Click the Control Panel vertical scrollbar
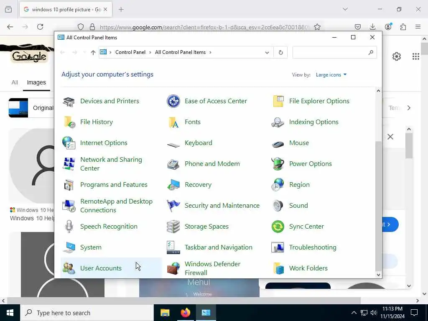 [x=378, y=206]
